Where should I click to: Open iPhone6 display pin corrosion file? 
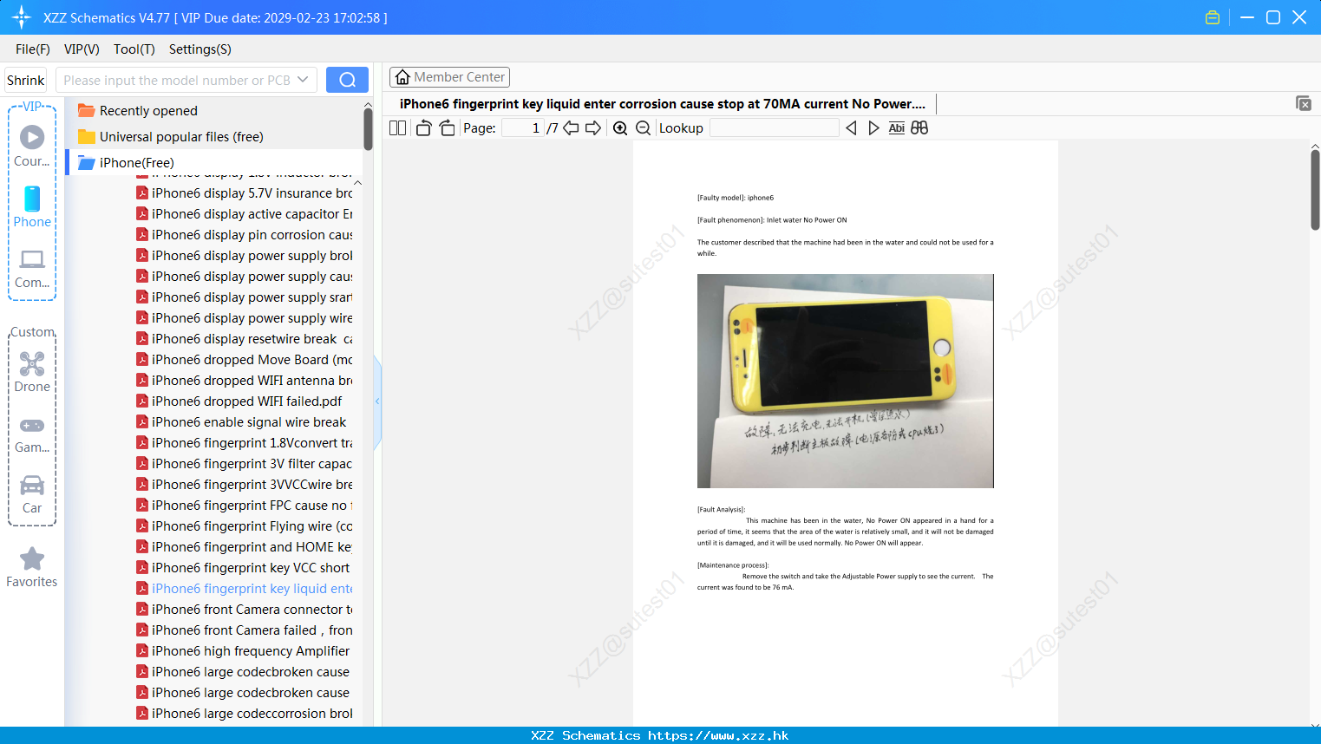point(245,235)
